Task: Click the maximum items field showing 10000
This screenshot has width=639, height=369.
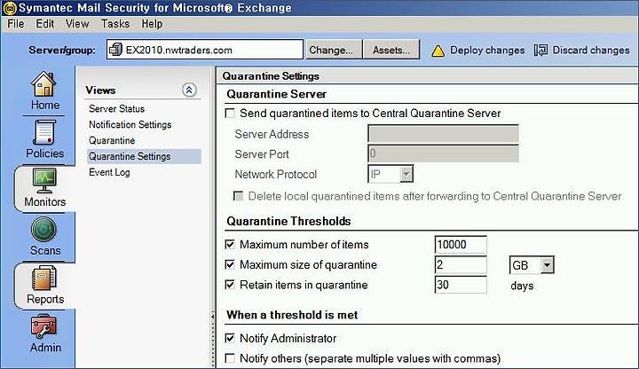Action: (x=461, y=244)
